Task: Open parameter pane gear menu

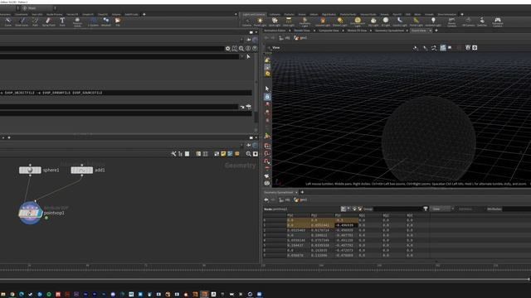Action: point(228,49)
